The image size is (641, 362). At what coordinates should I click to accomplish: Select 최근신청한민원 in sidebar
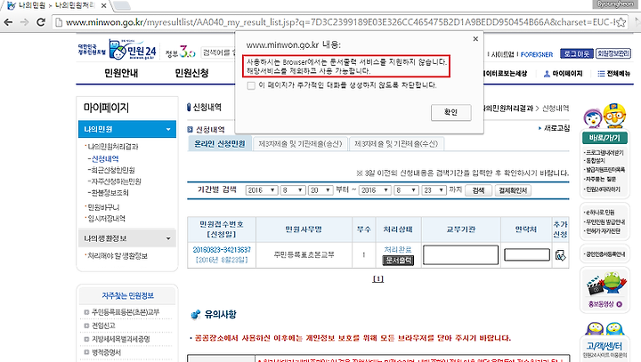(x=112, y=170)
